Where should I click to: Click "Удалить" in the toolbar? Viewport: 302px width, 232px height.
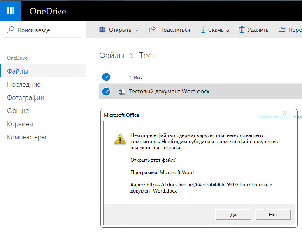tap(258, 30)
